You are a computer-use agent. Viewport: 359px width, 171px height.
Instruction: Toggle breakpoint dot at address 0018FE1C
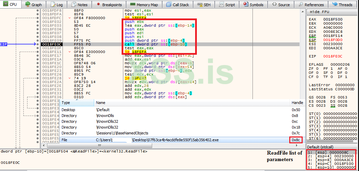pyautogui.click(x=37, y=63)
